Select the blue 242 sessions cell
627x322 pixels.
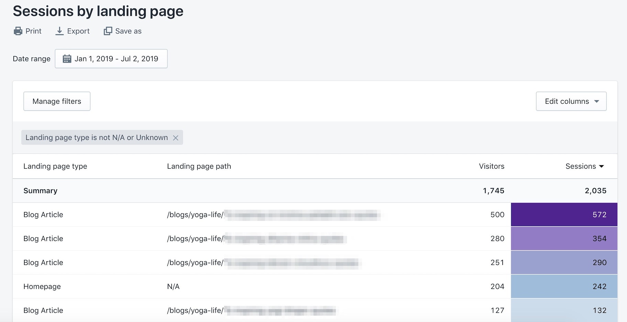pos(564,286)
